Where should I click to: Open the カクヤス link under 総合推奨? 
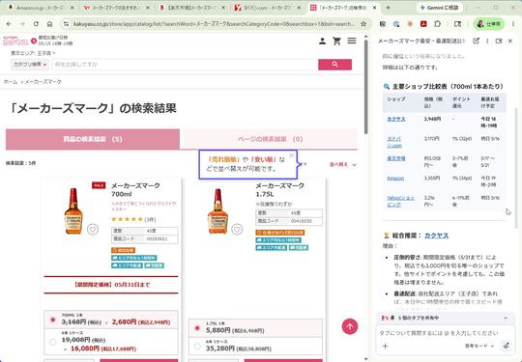[x=436, y=236]
